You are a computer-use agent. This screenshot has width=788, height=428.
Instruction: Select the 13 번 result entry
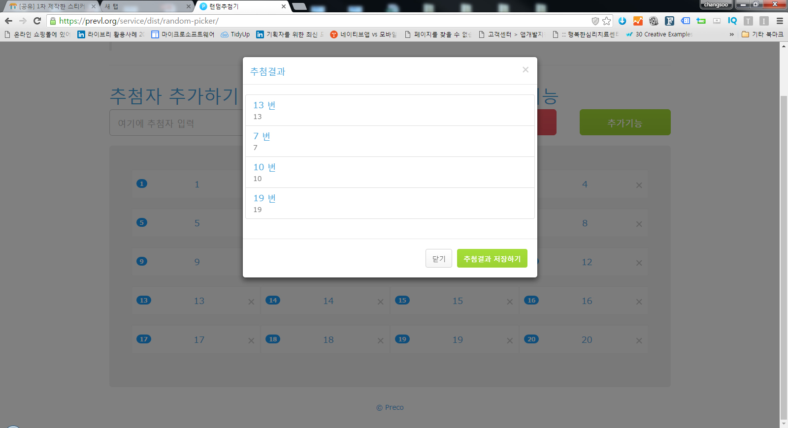(x=389, y=110)
